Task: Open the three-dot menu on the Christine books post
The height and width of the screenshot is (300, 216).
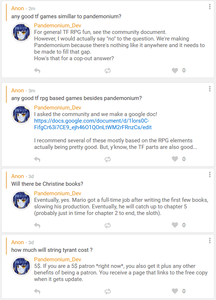Action: pos(209,174)
